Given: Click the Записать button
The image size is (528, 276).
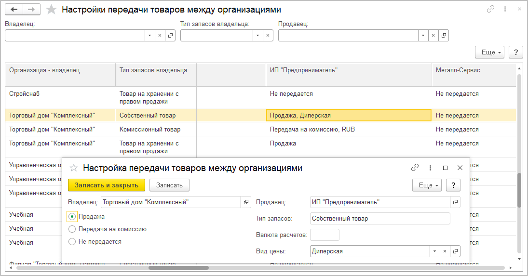Looking at the screenshot, I should (169, 185).
